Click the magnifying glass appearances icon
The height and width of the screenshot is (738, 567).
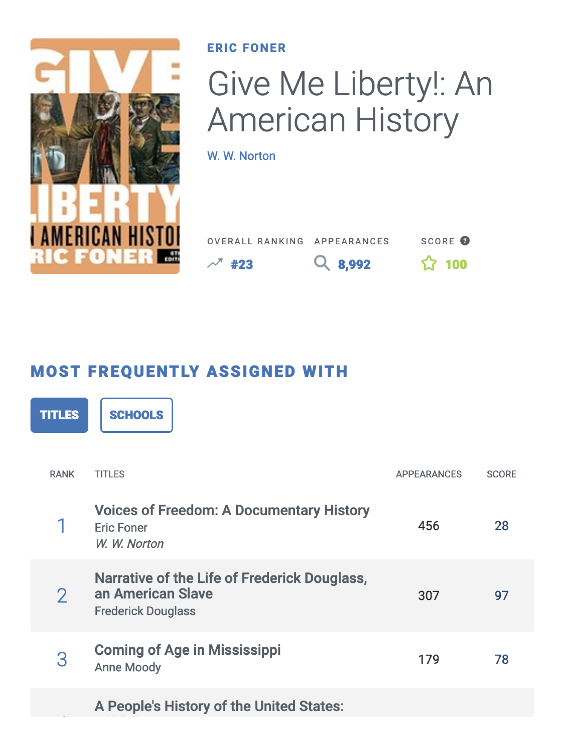coord(322,263)
